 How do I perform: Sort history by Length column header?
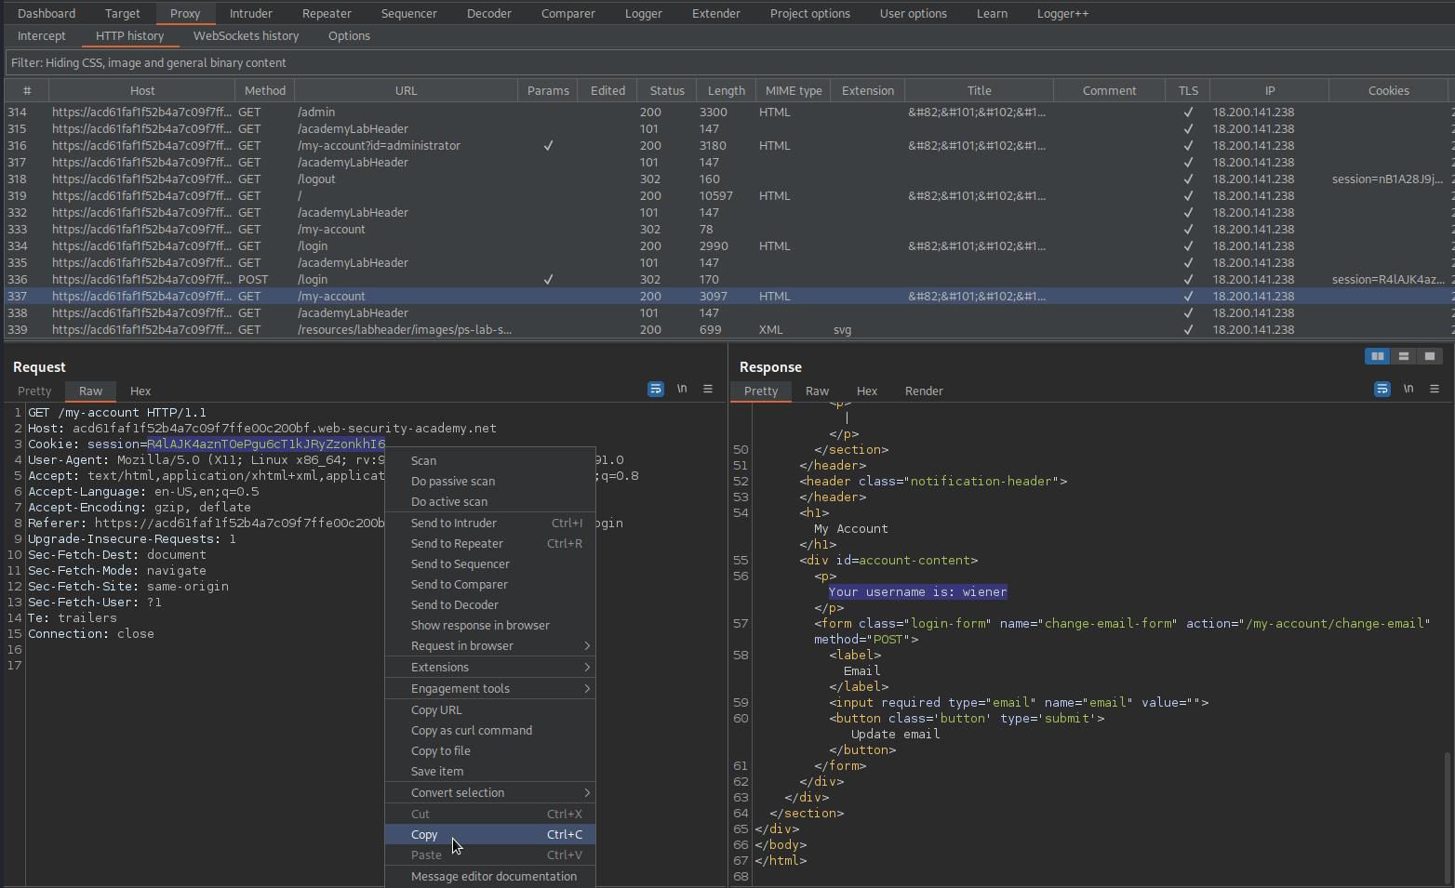click(727, 90)
